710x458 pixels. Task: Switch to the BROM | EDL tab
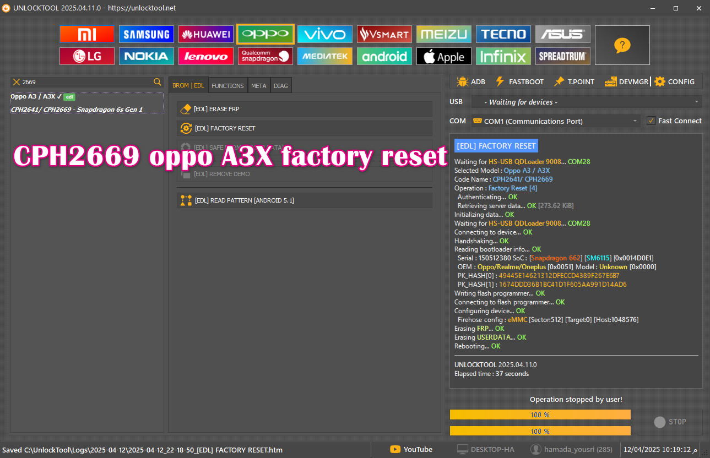coord(188,85)
